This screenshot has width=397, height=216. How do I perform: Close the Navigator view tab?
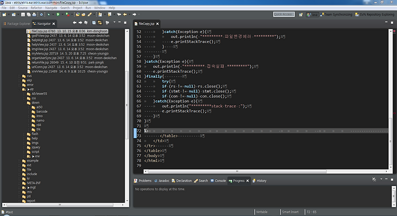(53, 24)
